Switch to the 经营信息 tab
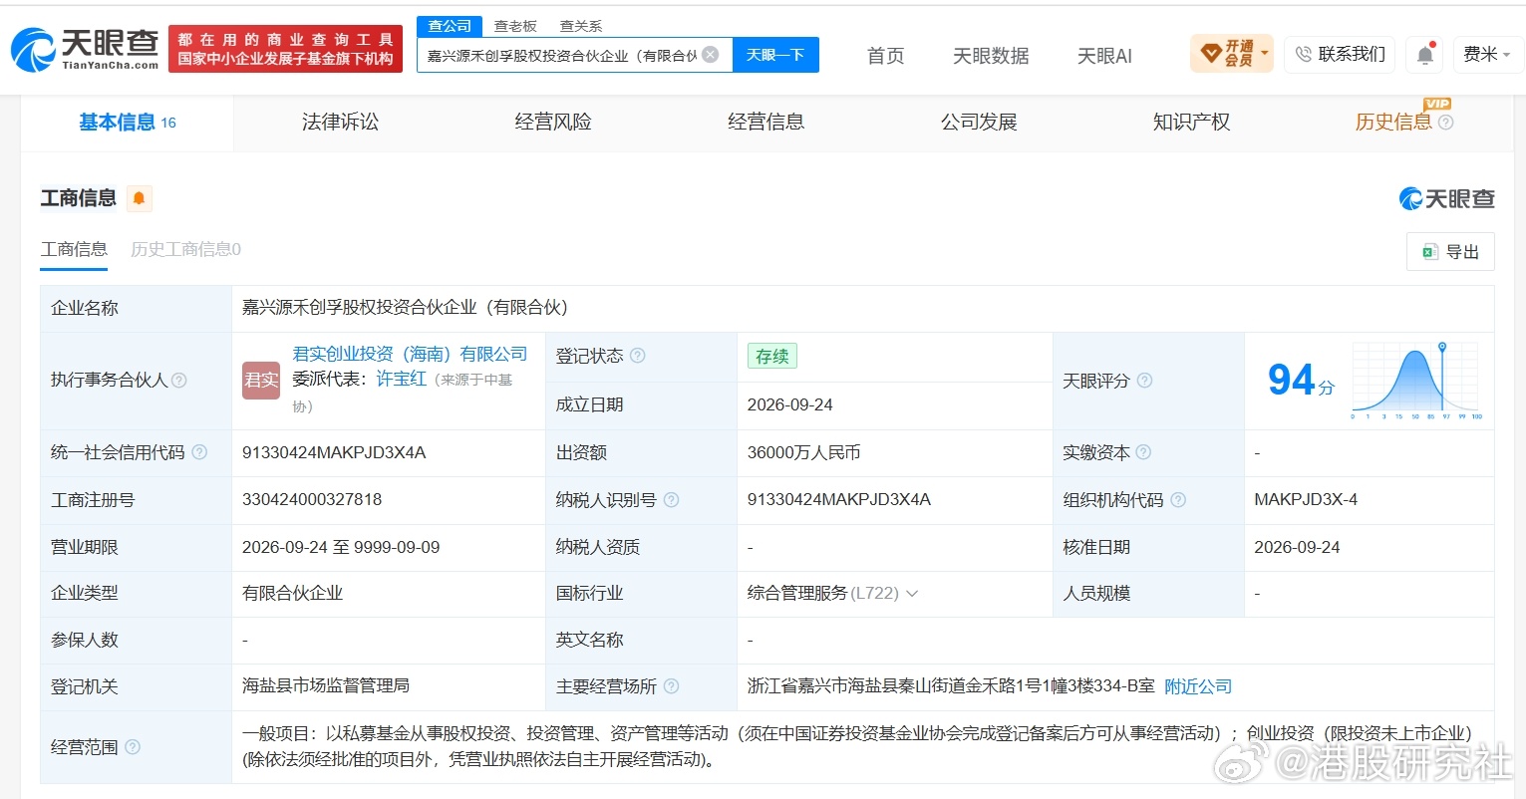The width and height of the screenshot is (1526, 799). click(765, 123)
